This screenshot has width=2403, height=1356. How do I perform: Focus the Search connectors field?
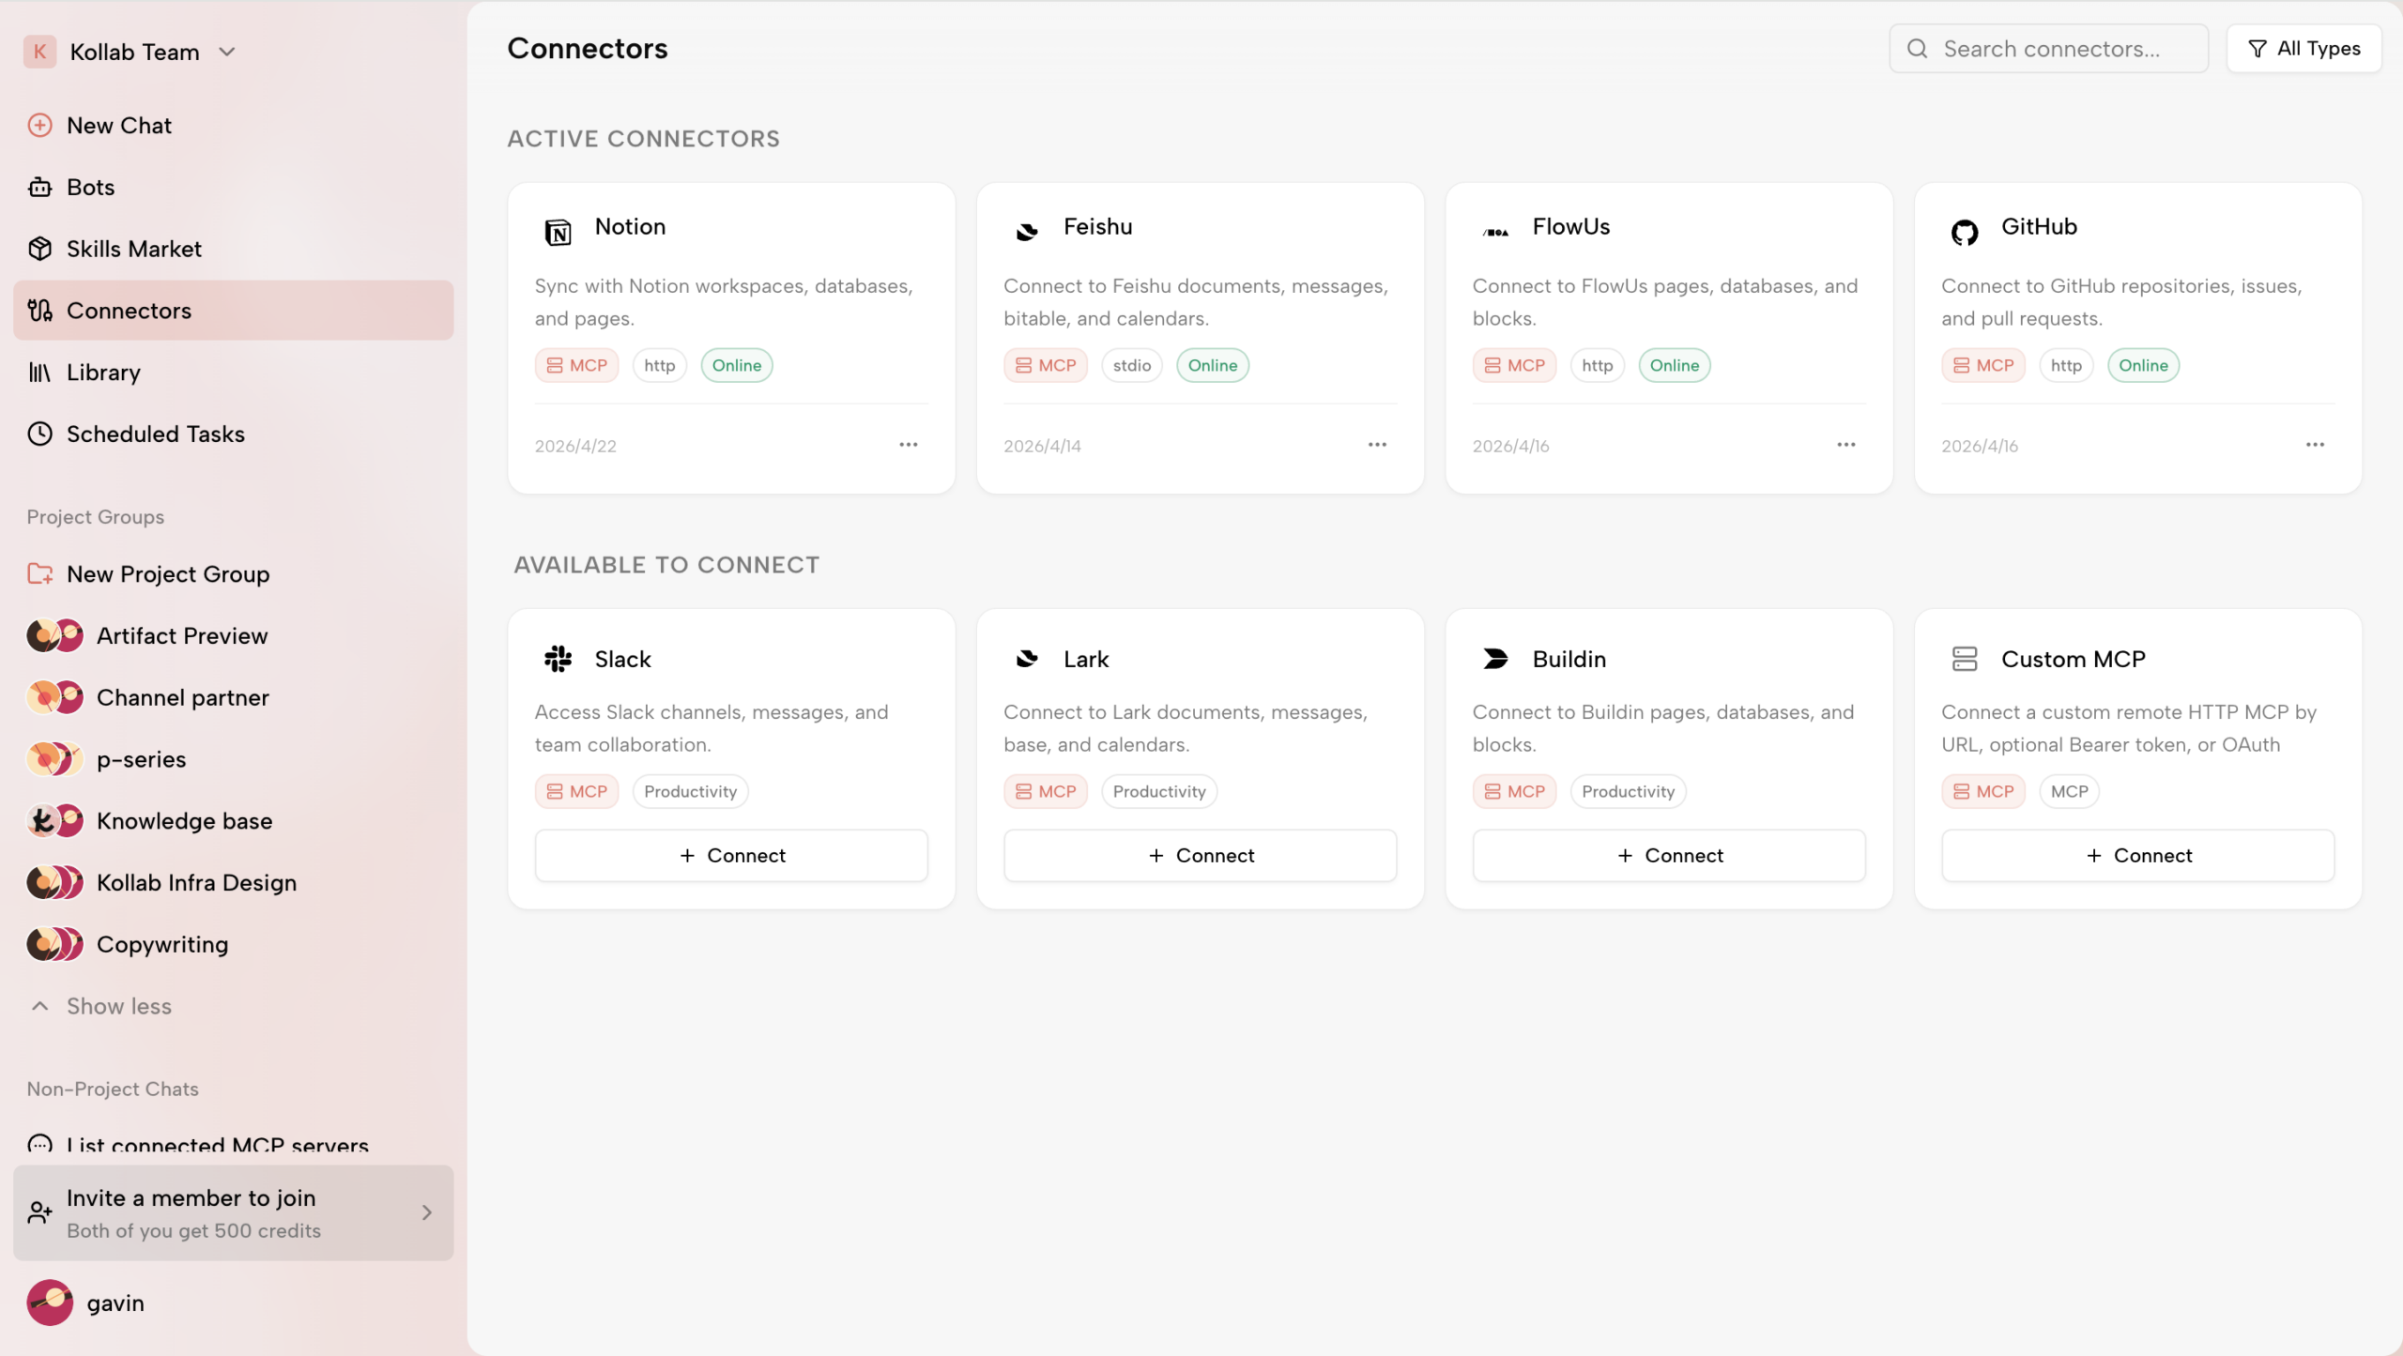pyautogui.click(x=2048, y=49)
